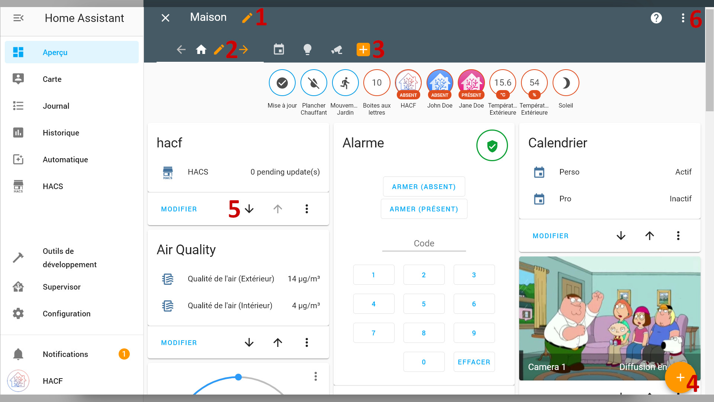Tap keypad digit 0
This screenshot has width=714, height=402.
(x=424, y=362)
